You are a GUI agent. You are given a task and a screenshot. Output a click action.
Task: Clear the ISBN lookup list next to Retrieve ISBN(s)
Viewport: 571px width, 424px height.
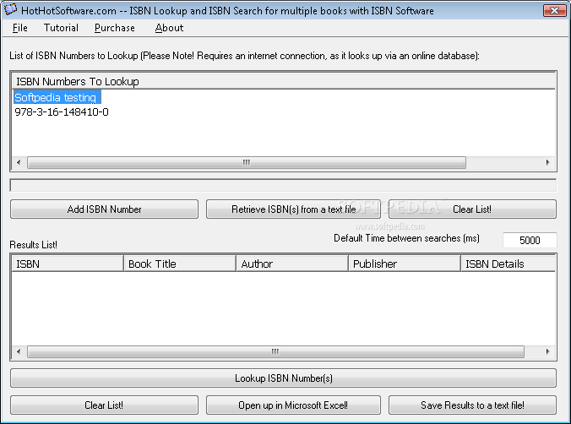pyautogui.click(x=472, y=209)
